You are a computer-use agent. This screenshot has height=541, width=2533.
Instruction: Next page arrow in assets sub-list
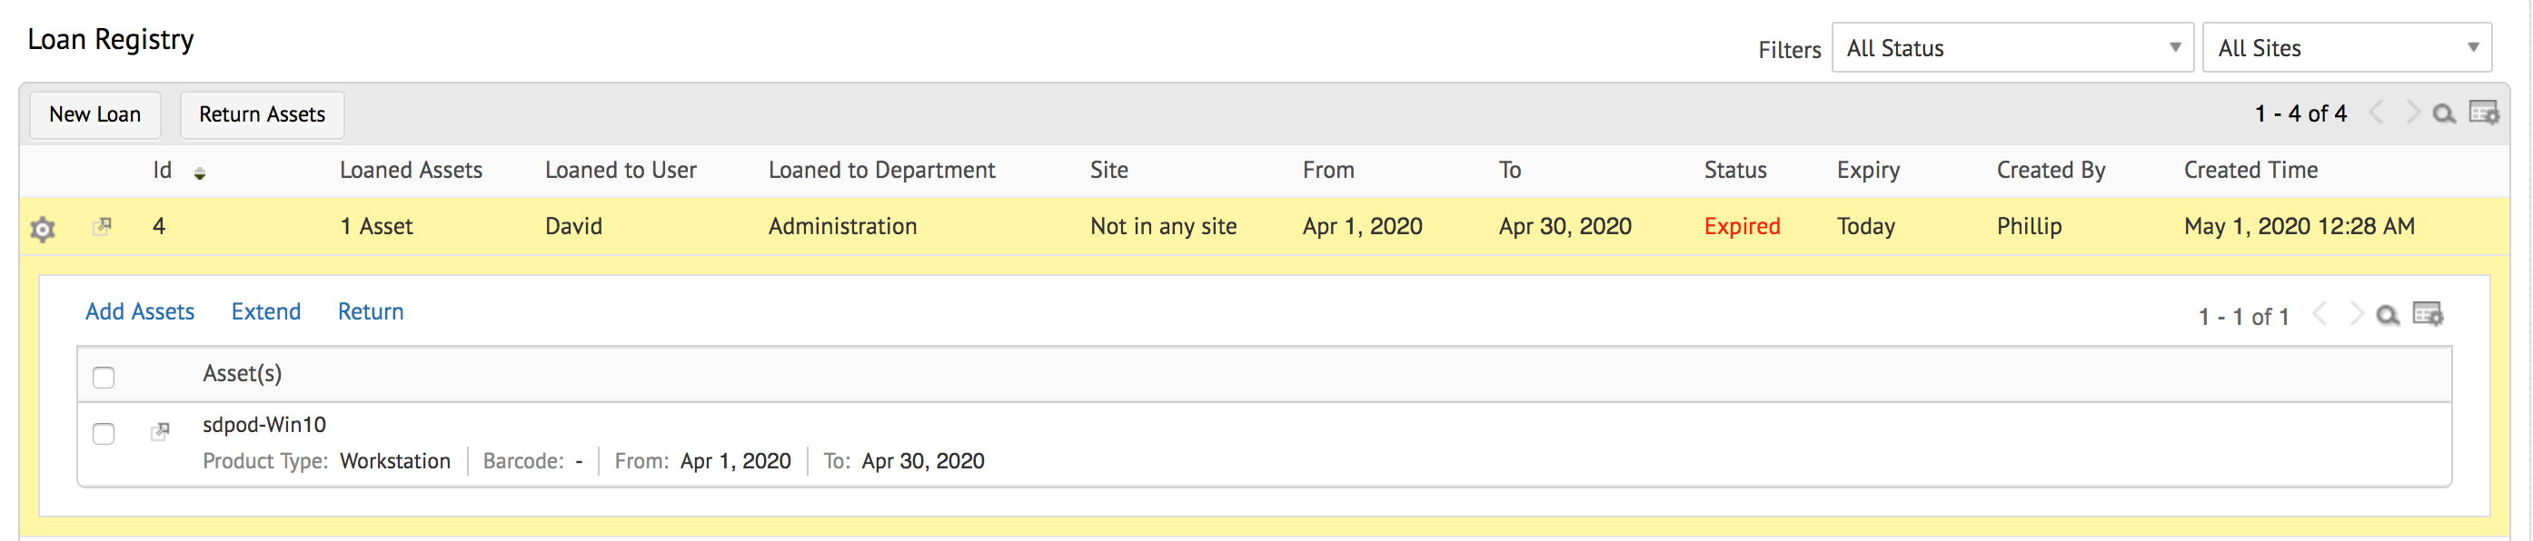pos(2356,315)
